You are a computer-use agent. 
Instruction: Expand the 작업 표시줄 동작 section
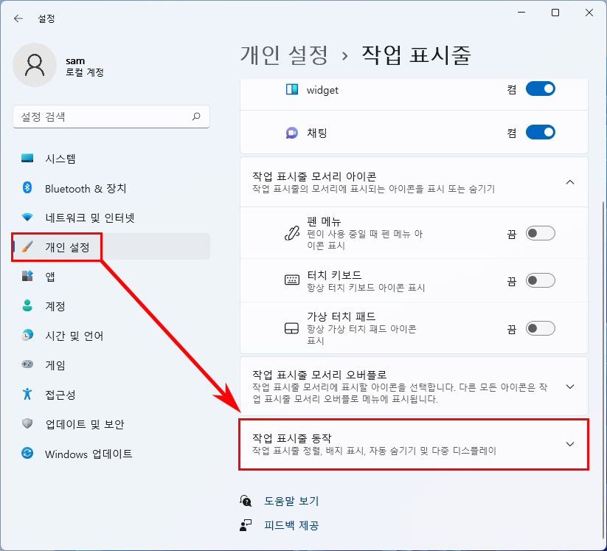569,444
